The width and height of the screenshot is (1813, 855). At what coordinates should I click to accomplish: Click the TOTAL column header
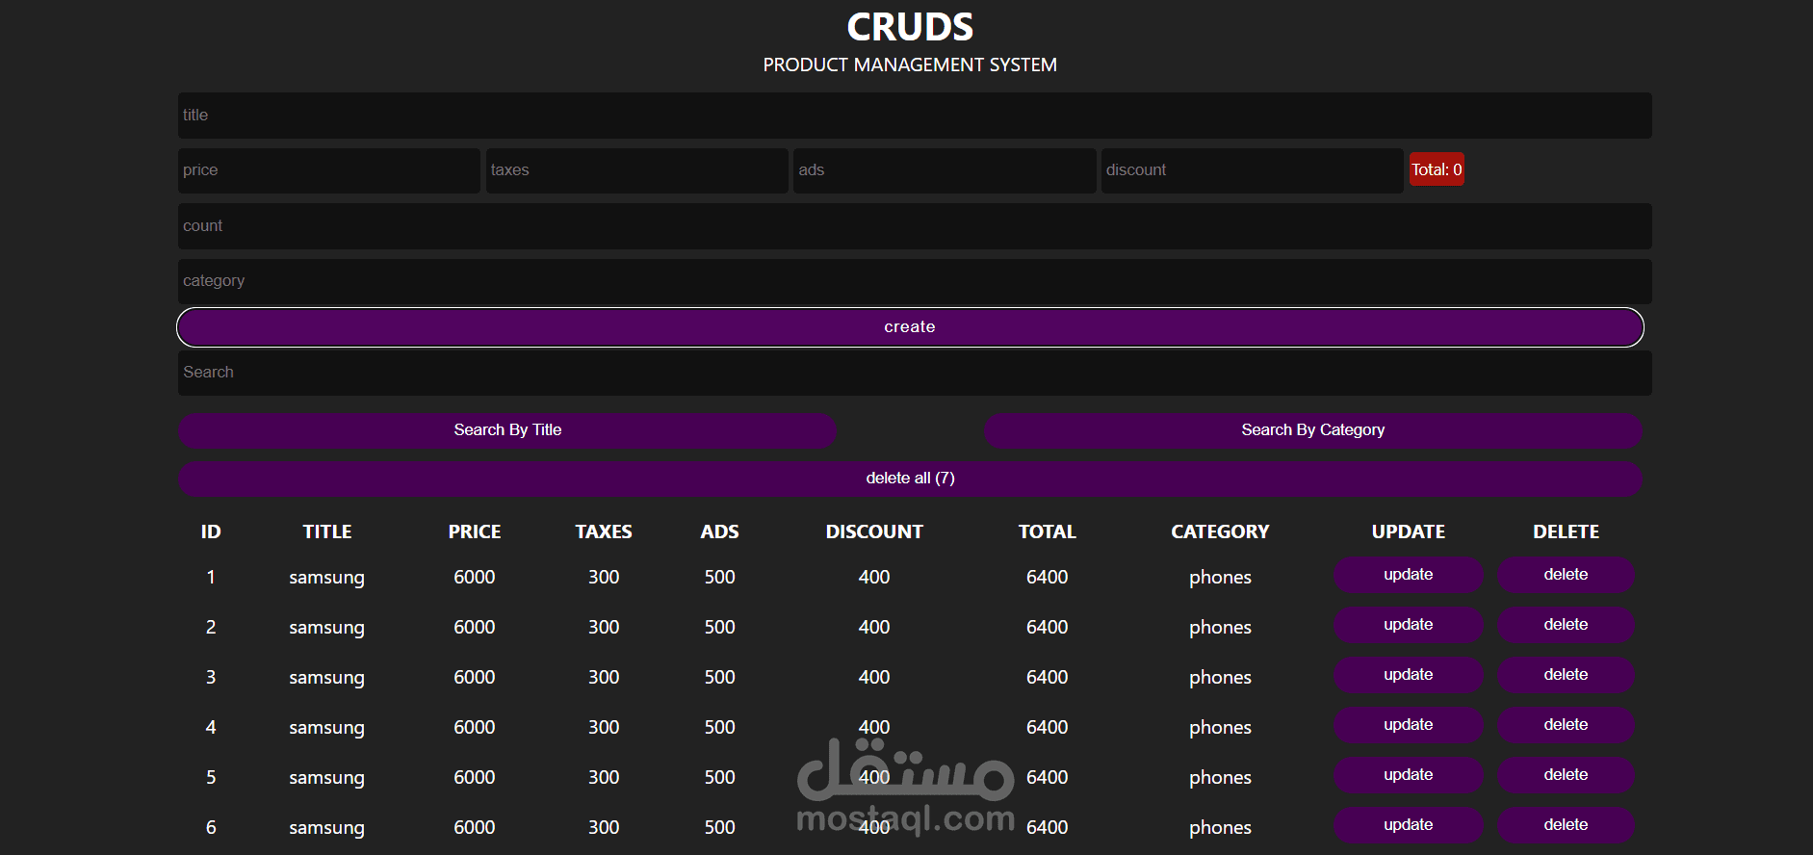pyautogui.click(x=1048, y=531)
